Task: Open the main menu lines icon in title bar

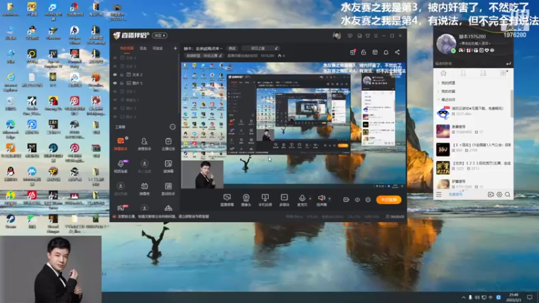Action: (x=376, y=36)
